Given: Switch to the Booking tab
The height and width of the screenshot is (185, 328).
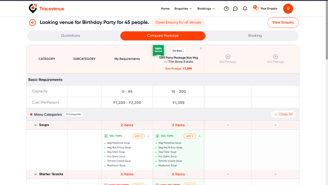Looking at the screenshot, I should pyautogui.click(x=255, y=36).
